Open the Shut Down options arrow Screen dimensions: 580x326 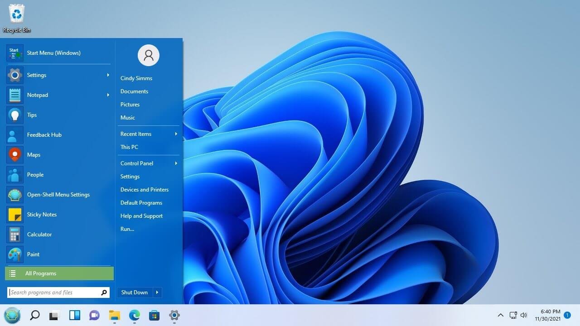point(157,292)
